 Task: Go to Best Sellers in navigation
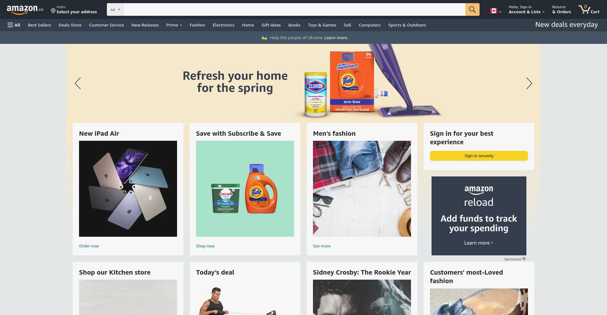40,25
